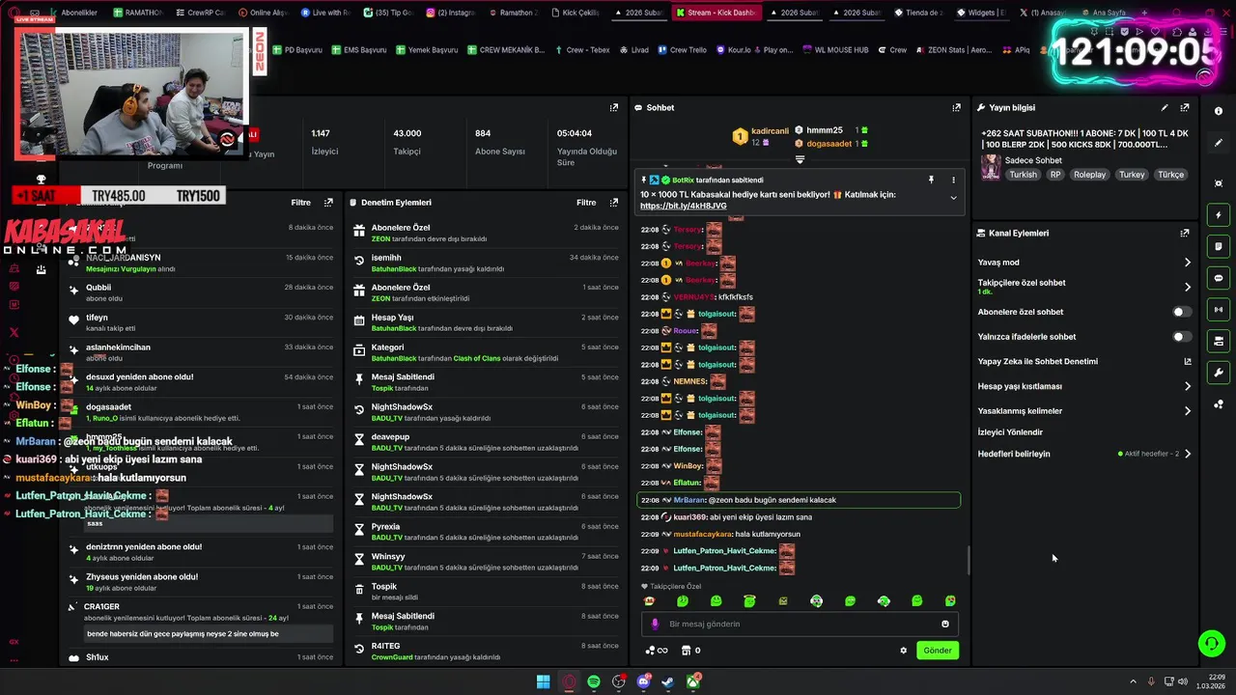Switch to the Widgets browser tab
The width and height of the screenshot is (1236, 695).
click(x=981, y=13)
